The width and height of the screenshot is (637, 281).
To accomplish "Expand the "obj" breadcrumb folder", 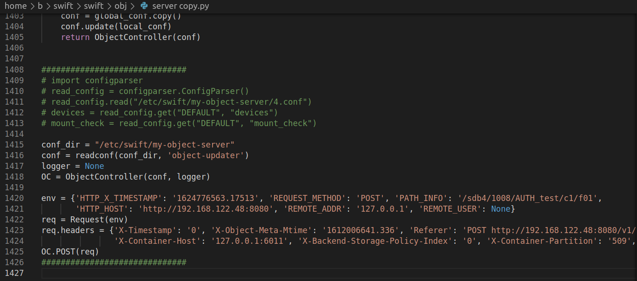I will click(120, 6).
